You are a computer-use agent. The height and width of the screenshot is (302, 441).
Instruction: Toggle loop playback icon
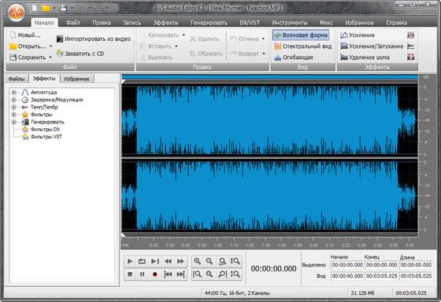142,262
